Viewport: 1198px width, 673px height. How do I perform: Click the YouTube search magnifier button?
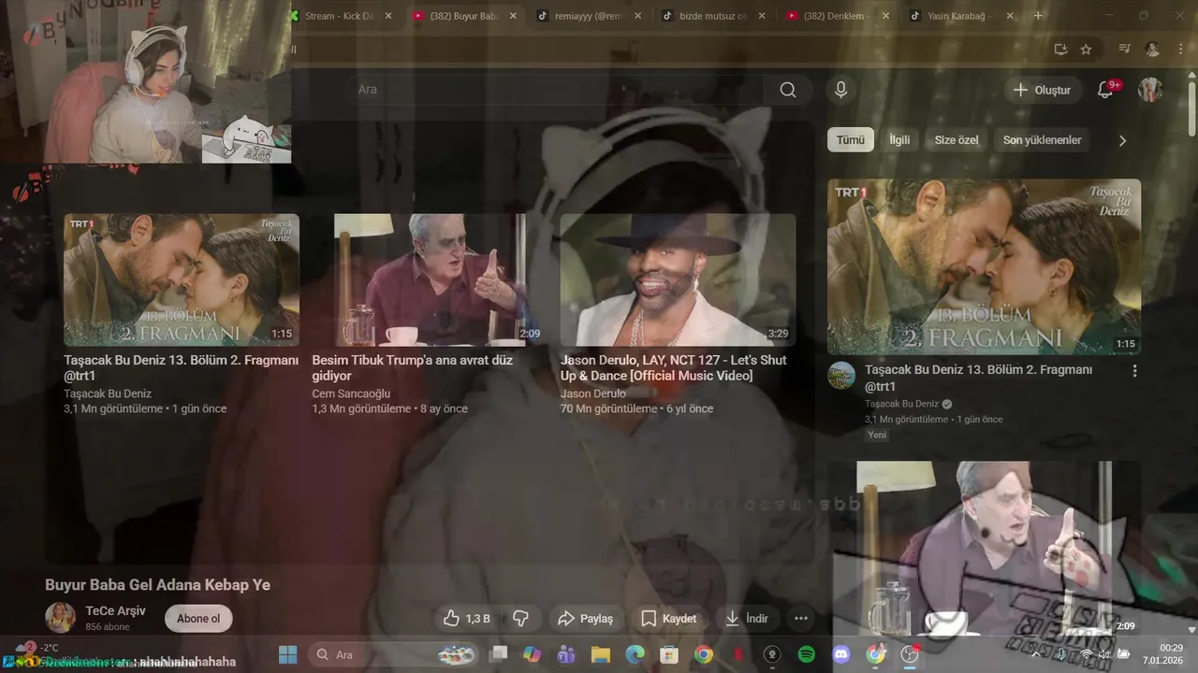tap(788, 90)
